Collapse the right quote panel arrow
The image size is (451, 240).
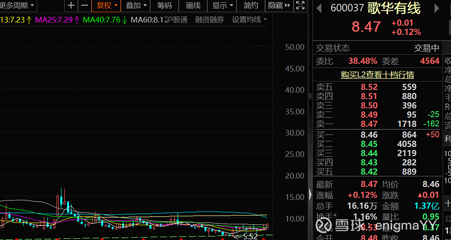pos(310,194)
